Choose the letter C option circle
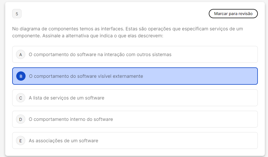 21,98
